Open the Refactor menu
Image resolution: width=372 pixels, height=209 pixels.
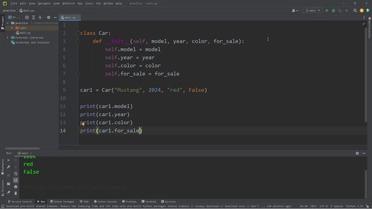(x=69, y=3)
